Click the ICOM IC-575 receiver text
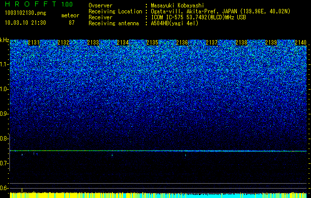Image resolution: width=311 pixels, height=198 pixels. 198,17
